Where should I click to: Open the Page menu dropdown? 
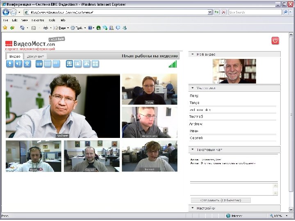61,28
